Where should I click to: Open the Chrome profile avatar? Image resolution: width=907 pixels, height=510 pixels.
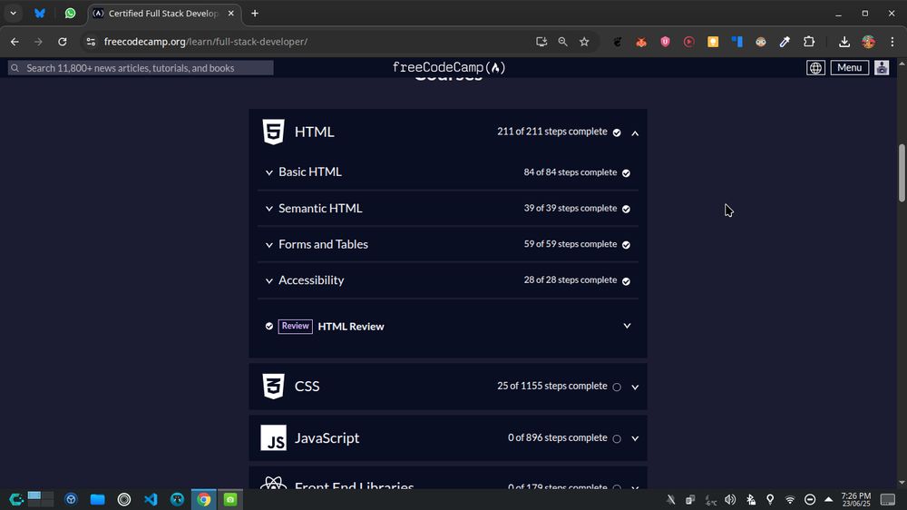[868, 42]
